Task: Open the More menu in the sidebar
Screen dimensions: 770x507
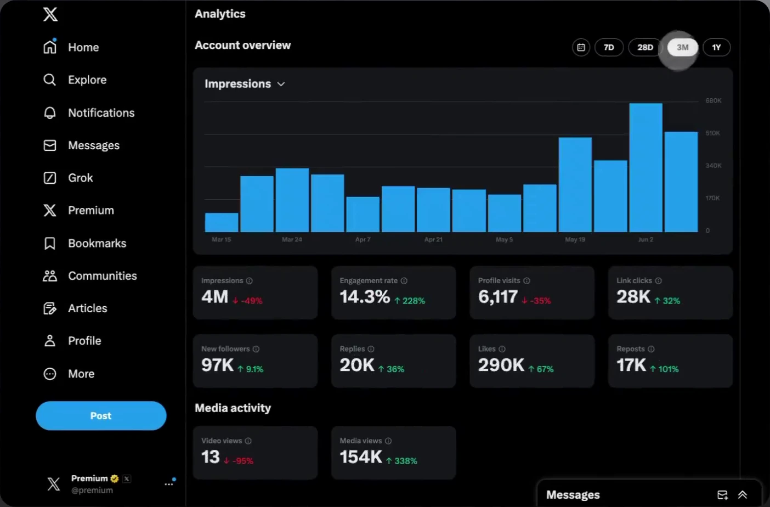Action: click(x=69, y=374)
